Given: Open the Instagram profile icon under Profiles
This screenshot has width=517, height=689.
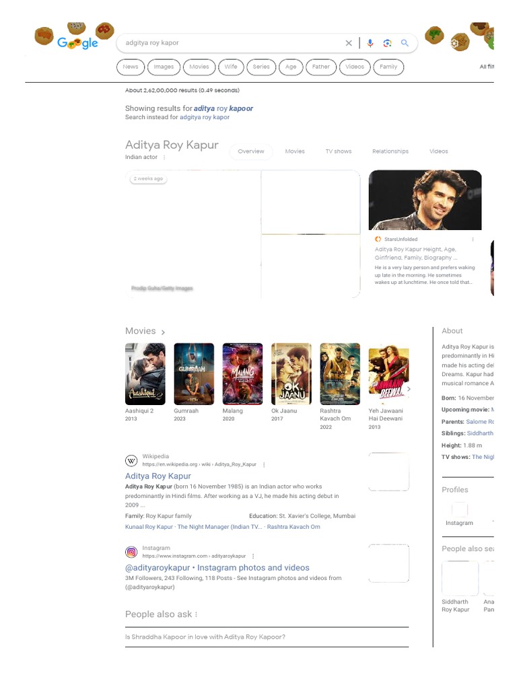Looking at the screenshot, I should 459,510.
